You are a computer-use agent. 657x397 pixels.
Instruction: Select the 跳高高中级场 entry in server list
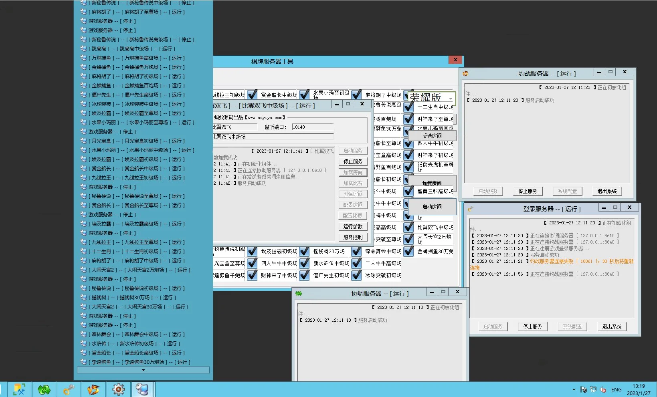tap(132, 49)
